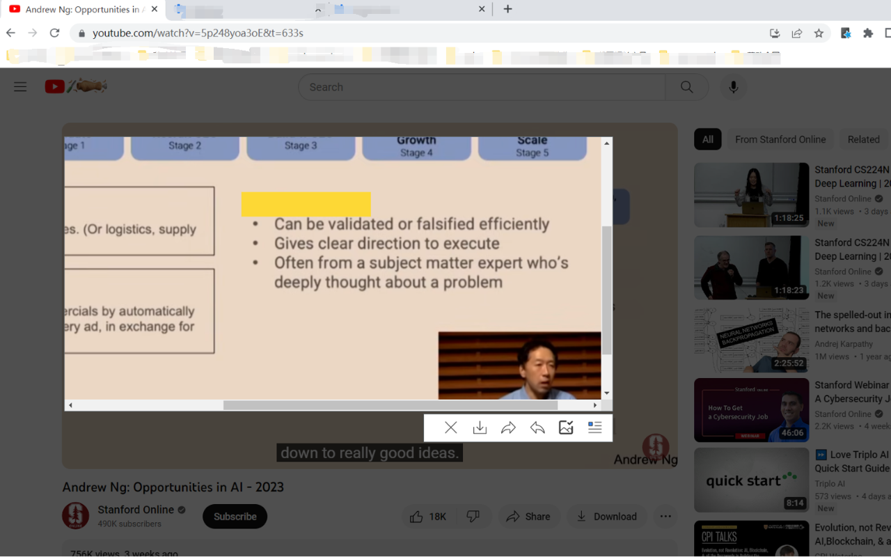Image resolution: width=891 pixels, height=557 pixels.
Task: Bookmark this page with the star icon
Action: (x=819, y=33)
